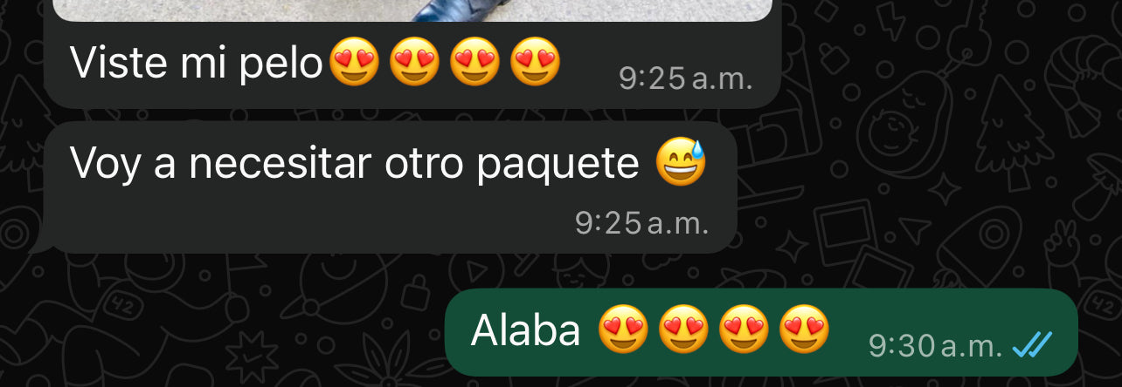This screenshot has height=387, width=1122.
Task: Tap the sweat-smile emoji after 'paquete'
Action: point(681,163)
